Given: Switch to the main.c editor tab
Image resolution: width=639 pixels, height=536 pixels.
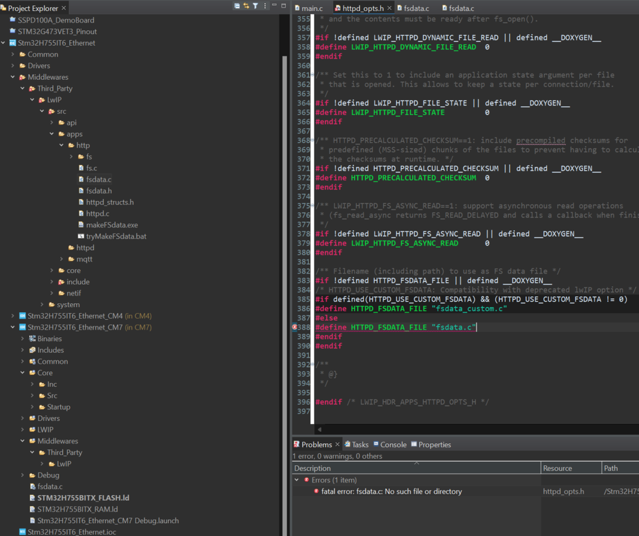Looking at the screenshot, I should pos(312,8).
